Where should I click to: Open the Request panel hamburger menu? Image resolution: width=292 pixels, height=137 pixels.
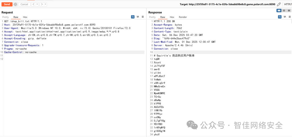pos(143,17)
